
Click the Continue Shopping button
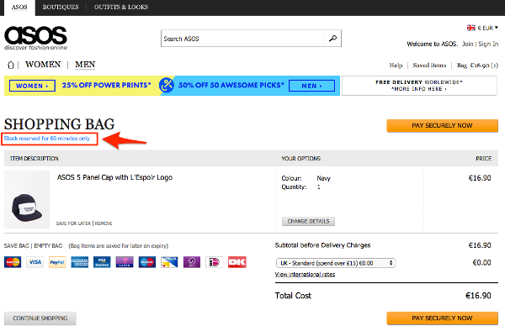[x=40, y=318]
